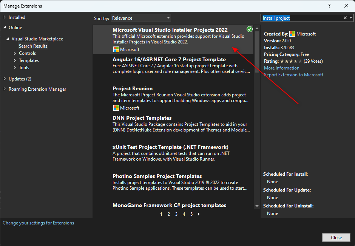Open the search box history dropdown arrow
The image size is (355, 246).
click(350, 18)
